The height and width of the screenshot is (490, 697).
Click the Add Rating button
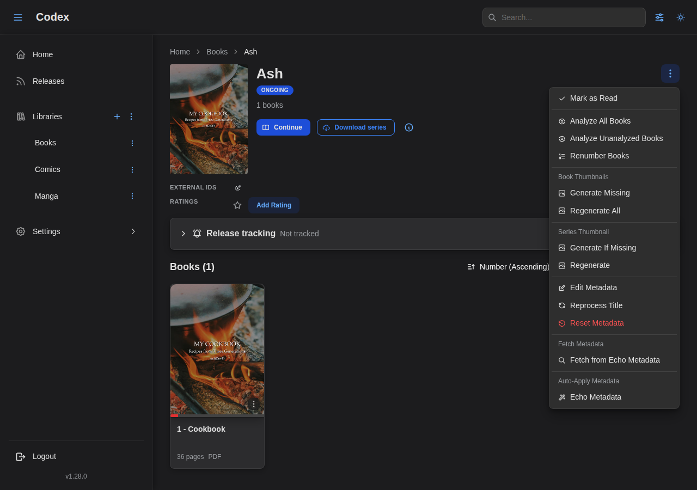(x=274, y=205)
